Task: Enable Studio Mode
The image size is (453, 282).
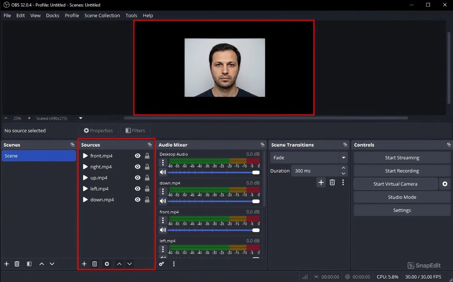Action: [x=402, y=197]
